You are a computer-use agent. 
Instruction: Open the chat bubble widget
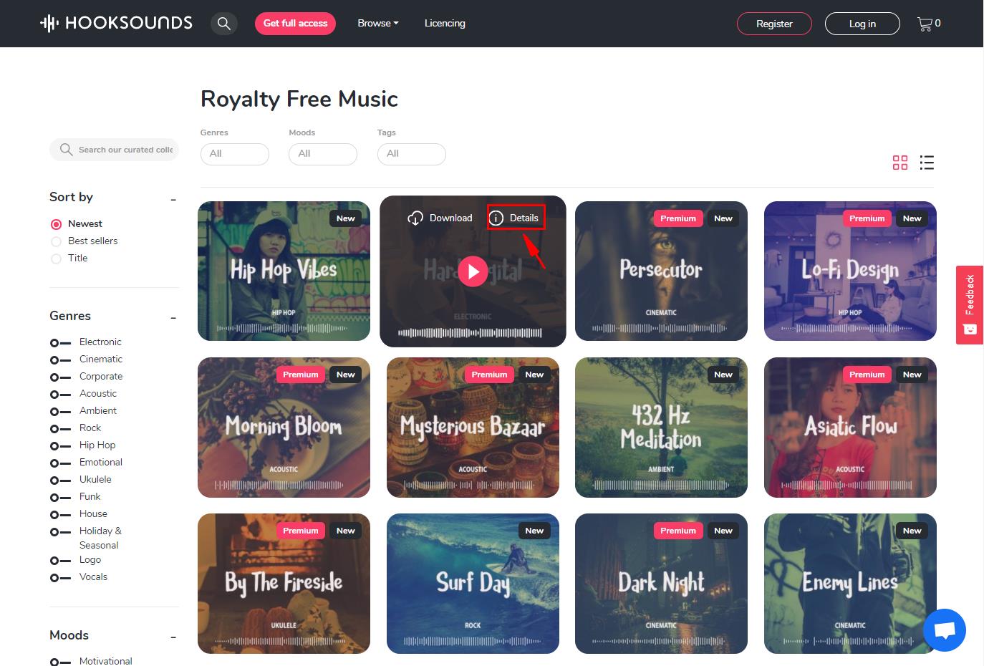click(x=945, y=630)
